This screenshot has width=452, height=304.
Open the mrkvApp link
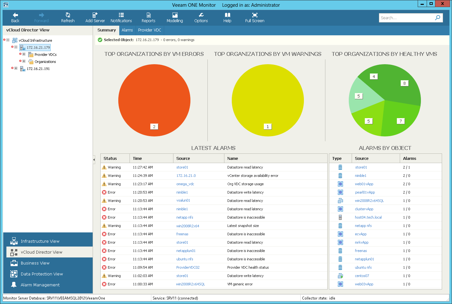[362, 242]
